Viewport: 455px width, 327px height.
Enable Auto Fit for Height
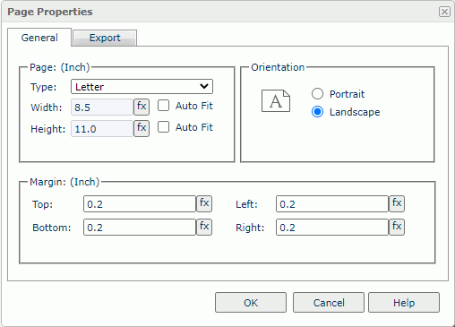[x=163, y=127]
